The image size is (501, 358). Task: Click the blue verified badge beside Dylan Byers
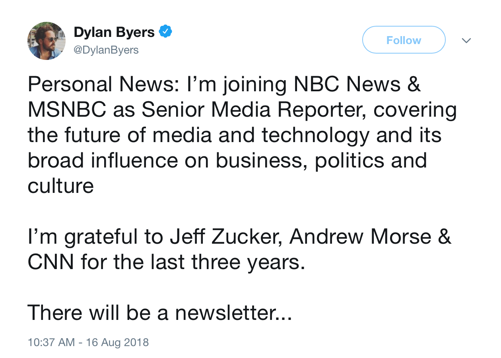[165, 31]
